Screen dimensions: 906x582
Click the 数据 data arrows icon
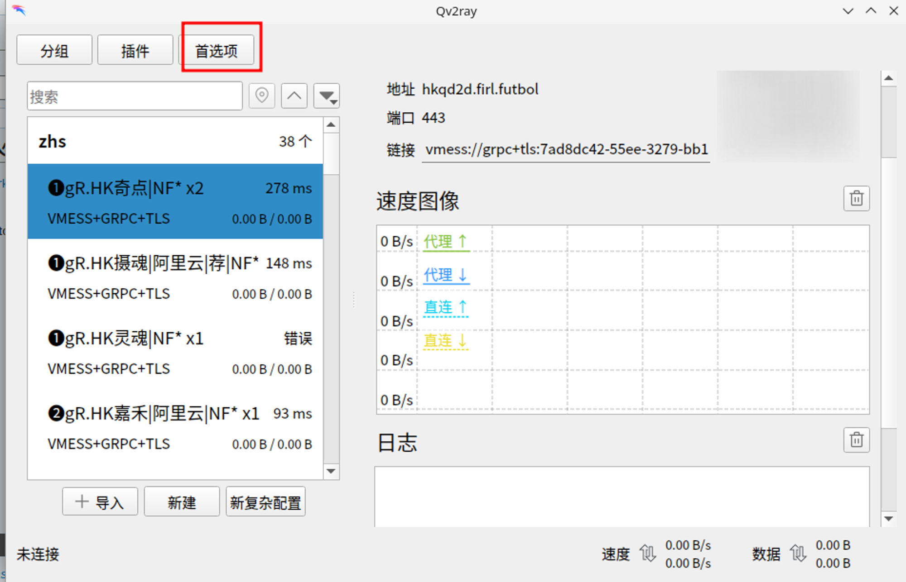tap(798, 553)
